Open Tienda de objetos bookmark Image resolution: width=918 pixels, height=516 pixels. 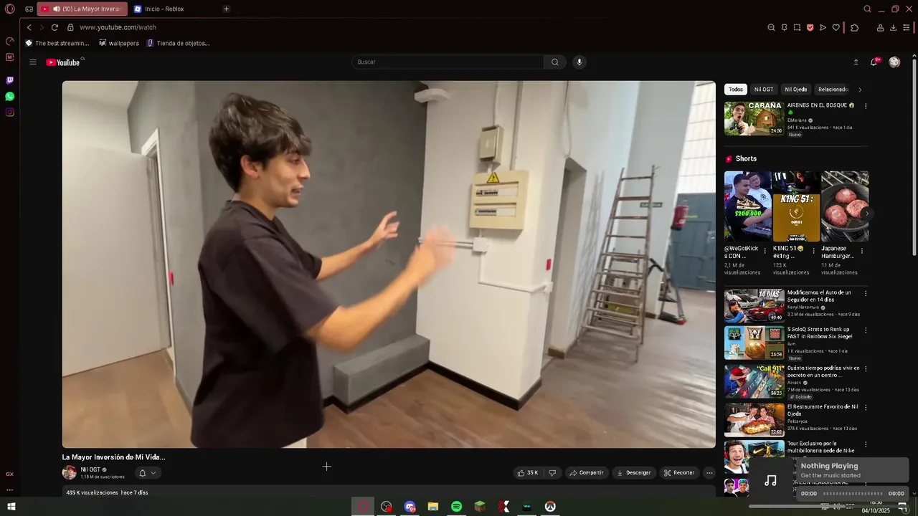click(x=179, y=43)
